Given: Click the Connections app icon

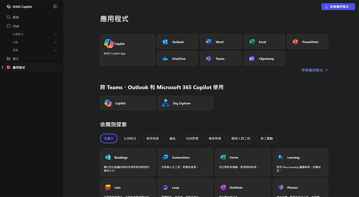Looking at the screenshot, I should coord(165,157).
